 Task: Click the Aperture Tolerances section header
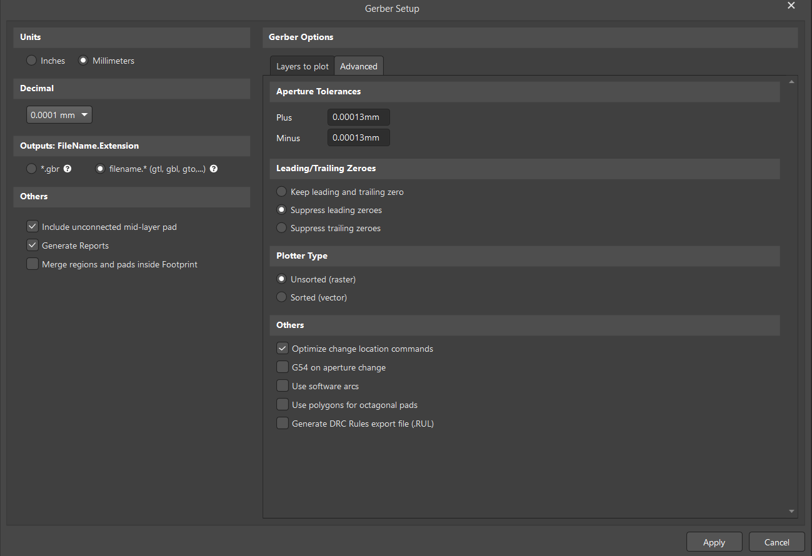tap(525, 91)
